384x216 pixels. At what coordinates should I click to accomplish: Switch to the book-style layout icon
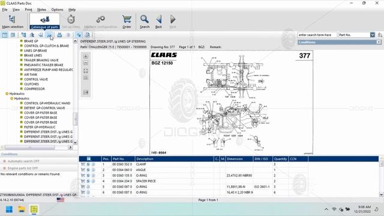coord(13,35)
